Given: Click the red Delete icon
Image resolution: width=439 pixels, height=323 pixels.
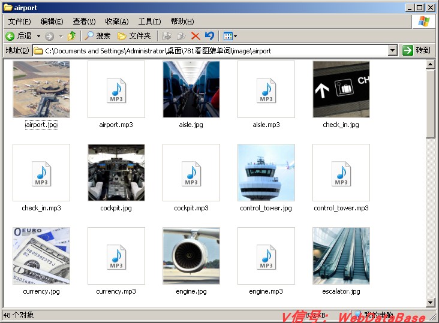Looking at the screenshot, I should pyautogui.click(x=196, y=36).
